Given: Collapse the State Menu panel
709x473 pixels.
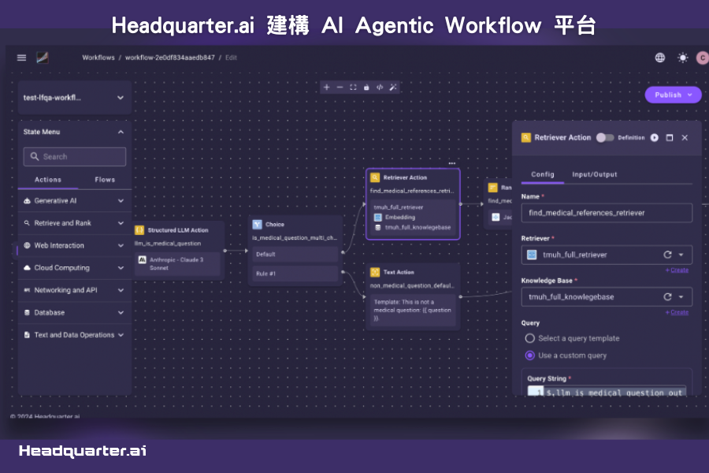Looking at the screenshot, I should (121, 132).
